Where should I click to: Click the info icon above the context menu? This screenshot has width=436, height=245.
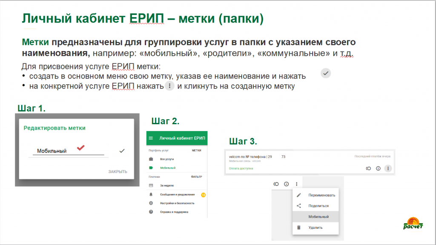tap(287, 184)
